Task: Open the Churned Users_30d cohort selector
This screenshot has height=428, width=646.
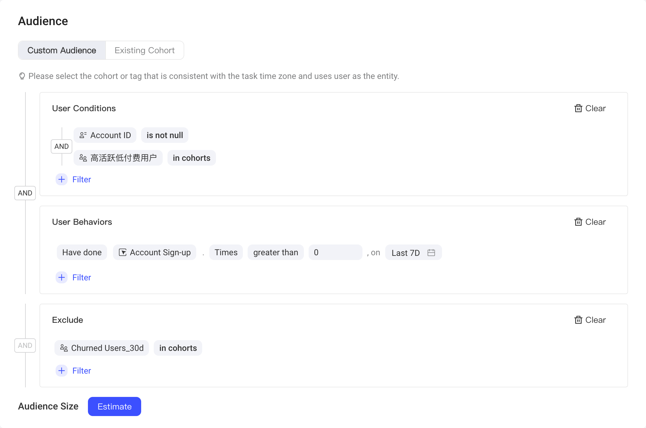Action: pyautogui.click(x=102, y=348)
